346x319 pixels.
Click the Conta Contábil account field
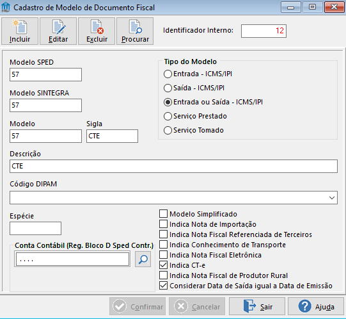click(72, 259)
